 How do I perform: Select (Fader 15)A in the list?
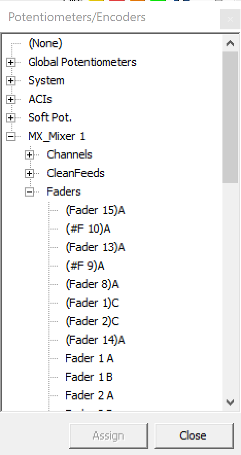click(x=95, y=210)
